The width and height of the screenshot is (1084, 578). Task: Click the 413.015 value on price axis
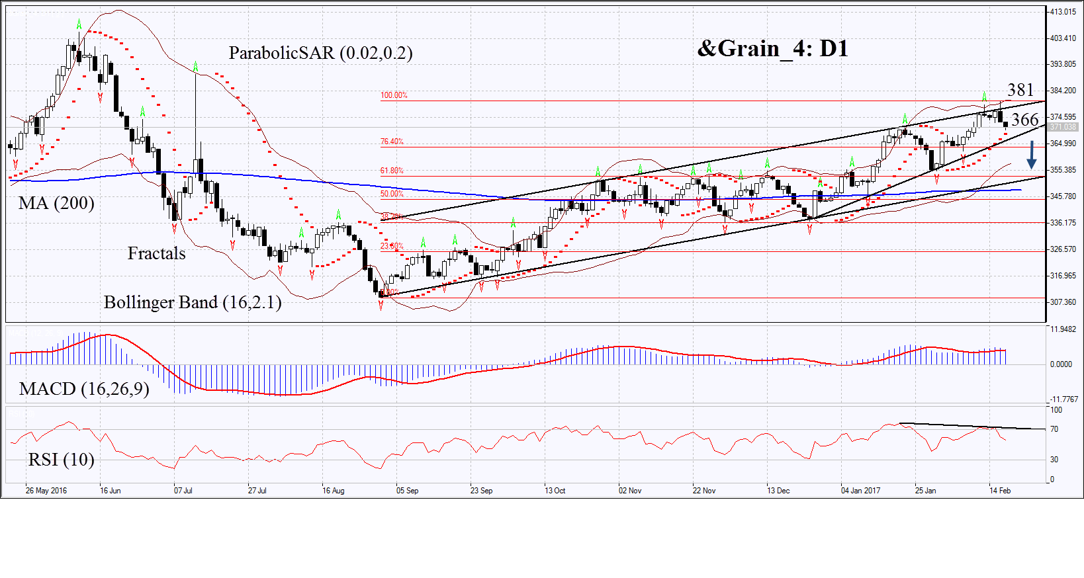pos(1063,12)
